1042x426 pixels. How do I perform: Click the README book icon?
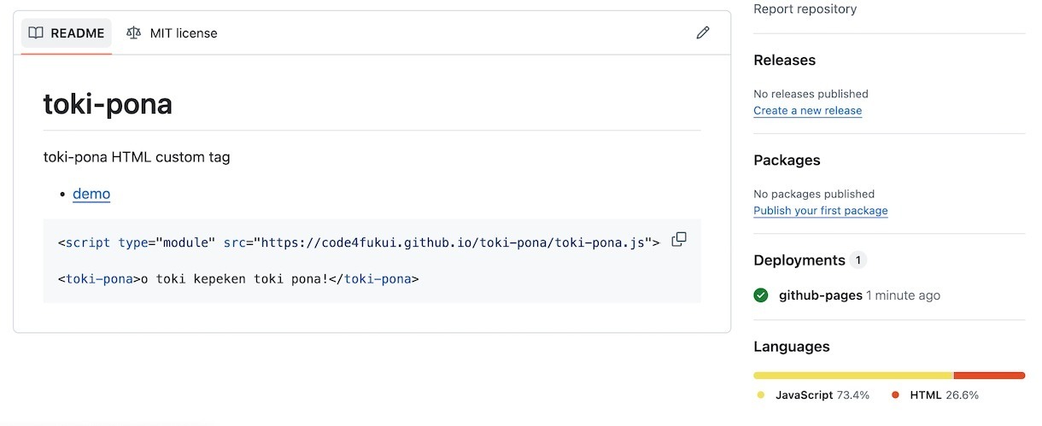(36, 32)
